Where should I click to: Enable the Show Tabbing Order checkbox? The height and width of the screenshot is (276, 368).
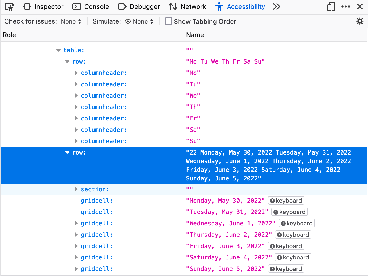[x=168, y=21]
